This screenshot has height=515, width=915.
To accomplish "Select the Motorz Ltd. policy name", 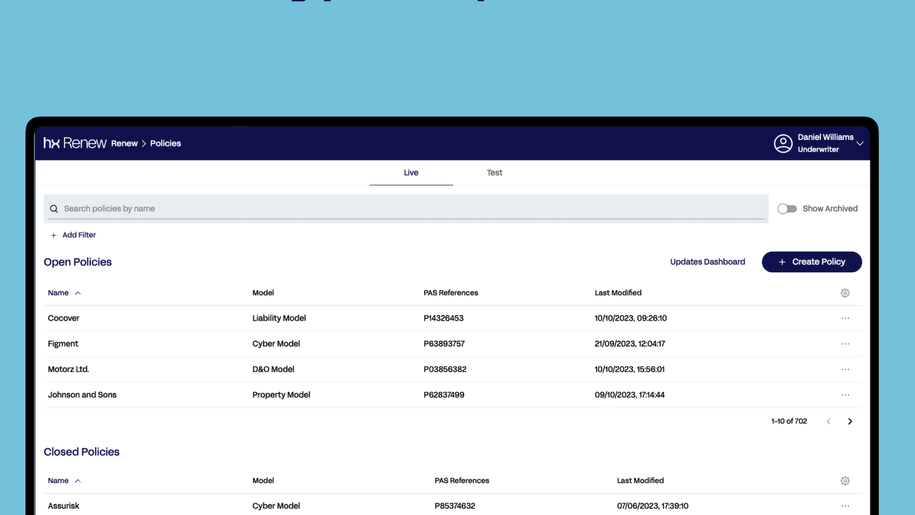I will tap(68, 369).
